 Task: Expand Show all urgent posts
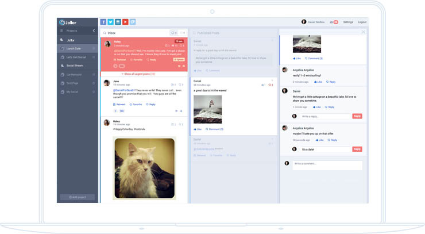point(144,74)
